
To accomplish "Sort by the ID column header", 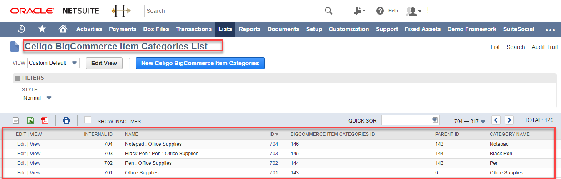I will tap(274, 134).
